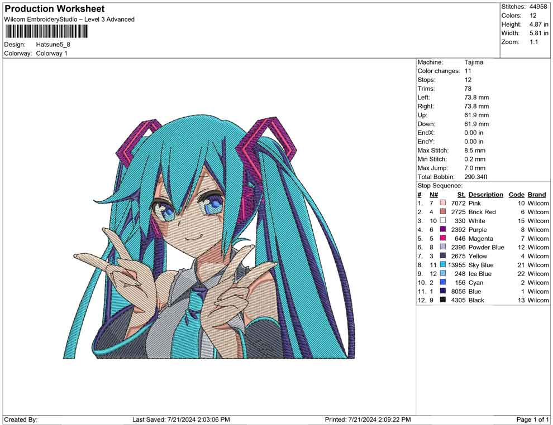Click the Brand column header
Viewport: 553px width, 425px height.
click(x=537, y=195)
